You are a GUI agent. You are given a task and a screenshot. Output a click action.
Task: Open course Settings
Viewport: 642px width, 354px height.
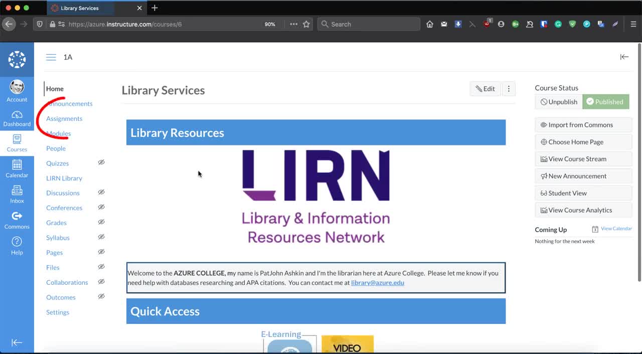point(58,312)
